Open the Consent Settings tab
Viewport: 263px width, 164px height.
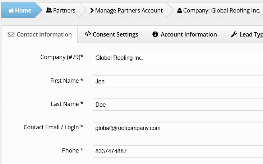(111, 34)
